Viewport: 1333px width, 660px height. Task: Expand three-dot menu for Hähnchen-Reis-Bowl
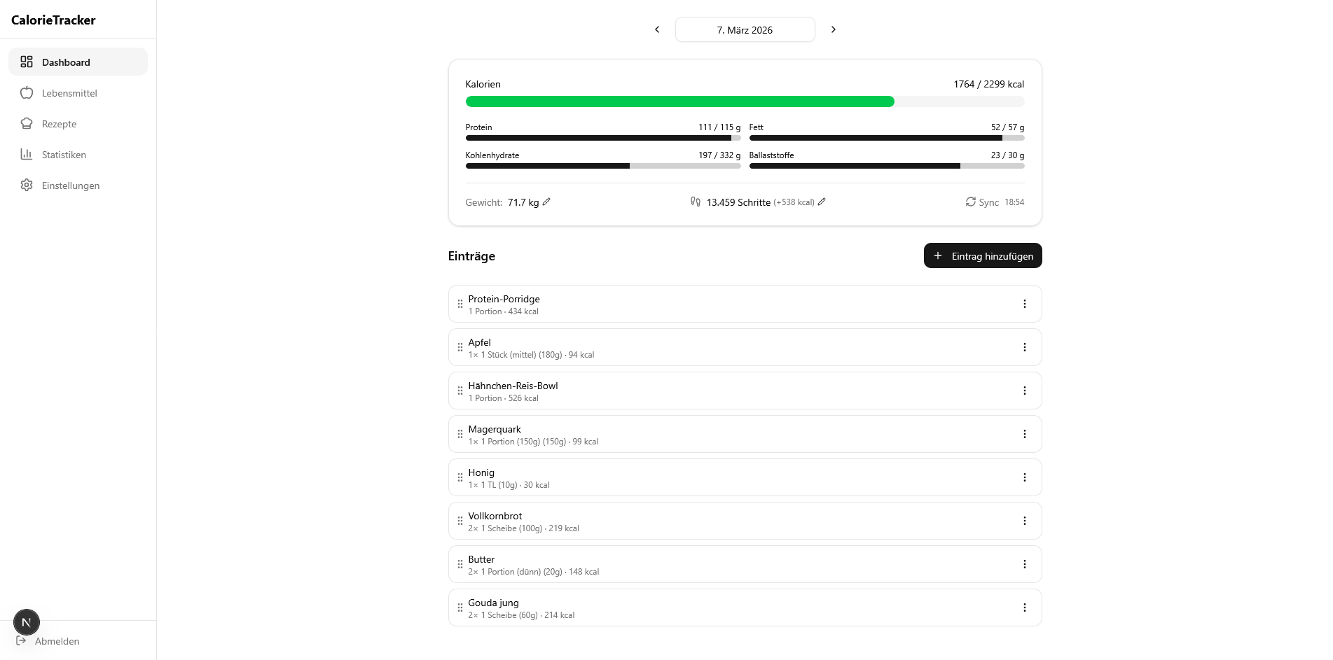pos(1024,391)
